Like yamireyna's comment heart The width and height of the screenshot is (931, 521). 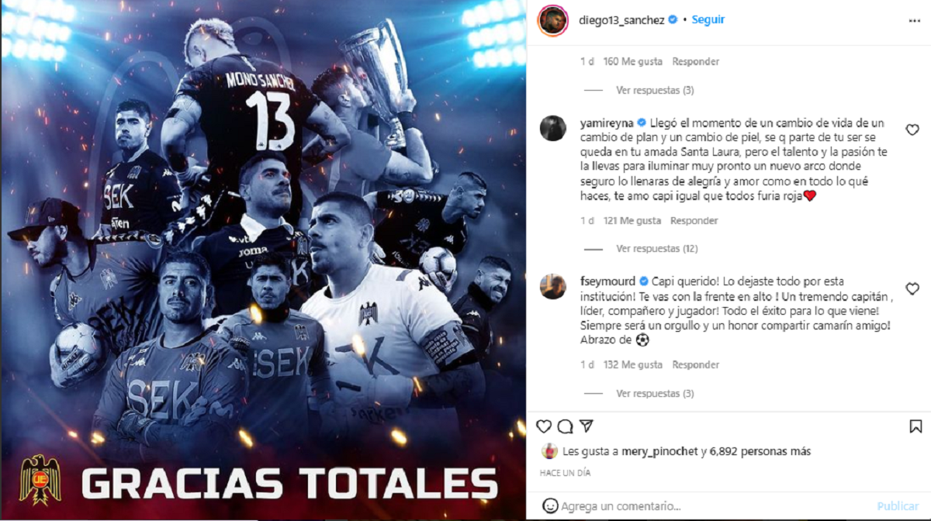tap(912, 130)
